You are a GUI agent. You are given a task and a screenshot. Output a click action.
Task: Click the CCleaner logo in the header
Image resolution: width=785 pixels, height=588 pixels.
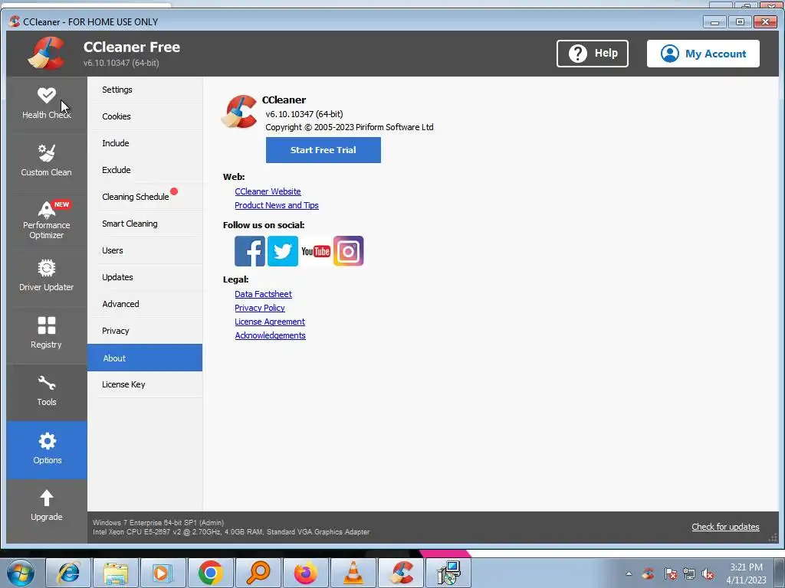[x=47, y=54]
